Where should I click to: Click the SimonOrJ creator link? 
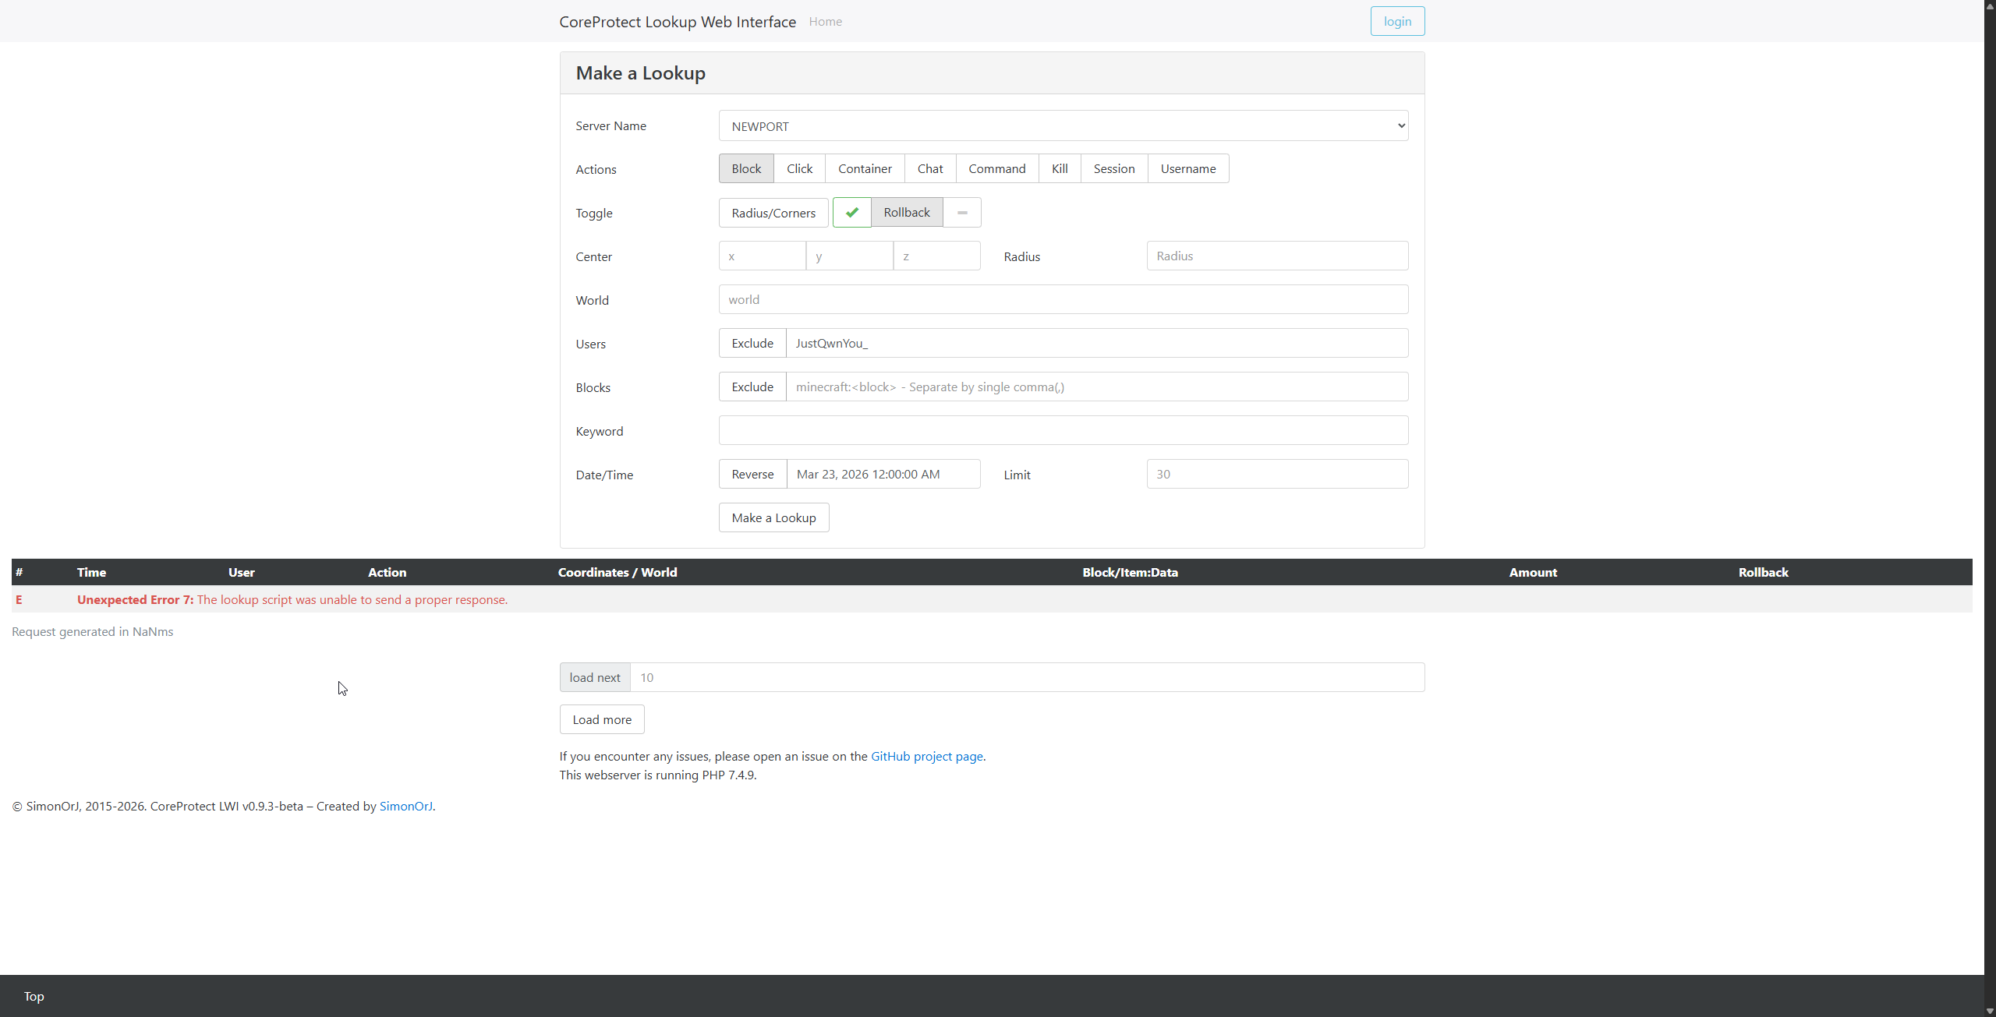point(405,806)
